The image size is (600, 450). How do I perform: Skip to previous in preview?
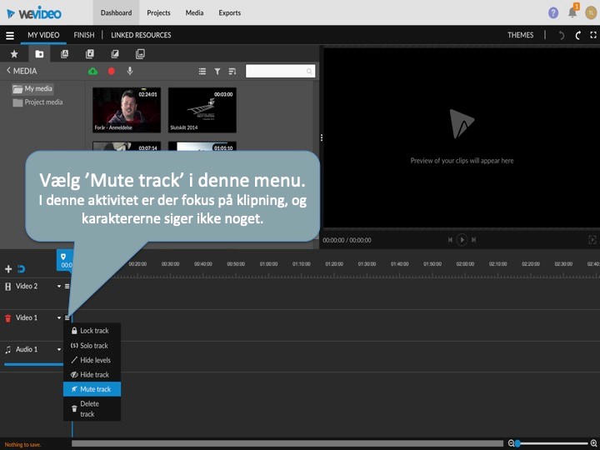pyautogui.click(x=450, y=240)
